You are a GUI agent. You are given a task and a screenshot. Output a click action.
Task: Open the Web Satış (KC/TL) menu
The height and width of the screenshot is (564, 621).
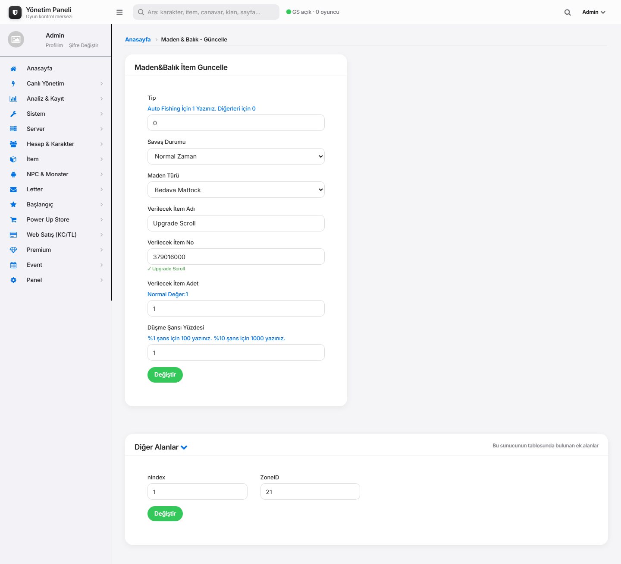tap(56, 235)
